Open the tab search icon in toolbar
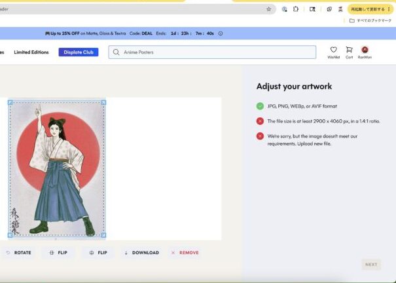The image size is (396, 283). 312,9
